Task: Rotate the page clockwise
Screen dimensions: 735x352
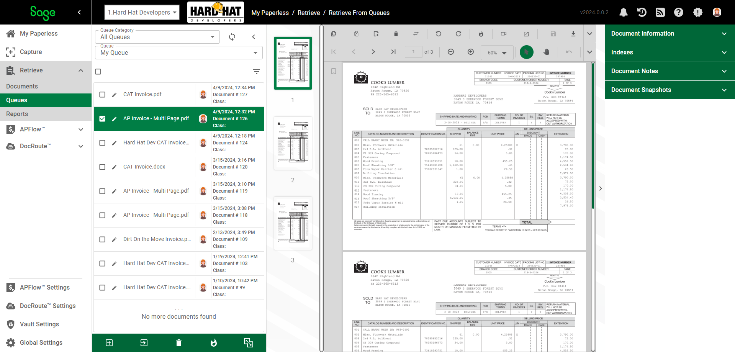Action: coord(458,34)
